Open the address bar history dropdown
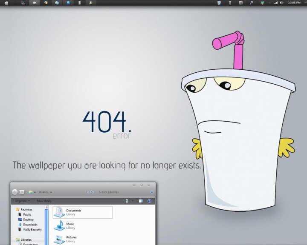The height and width of the screenshot is (245, 307). point(87,192)
